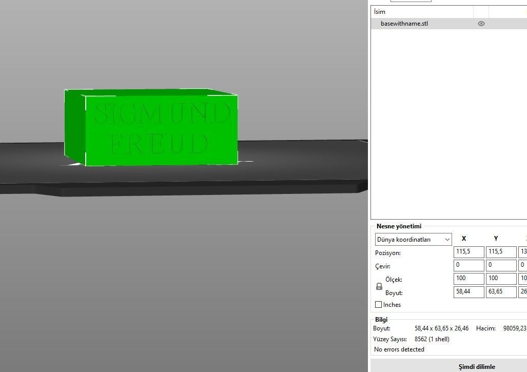
Task: Click the Hacim value 98059,23
Action: click(x=515, y=328)
